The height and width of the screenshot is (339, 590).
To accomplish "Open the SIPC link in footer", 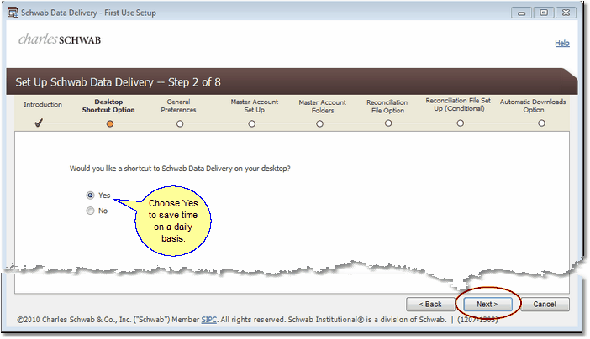I will click(208, 320).
